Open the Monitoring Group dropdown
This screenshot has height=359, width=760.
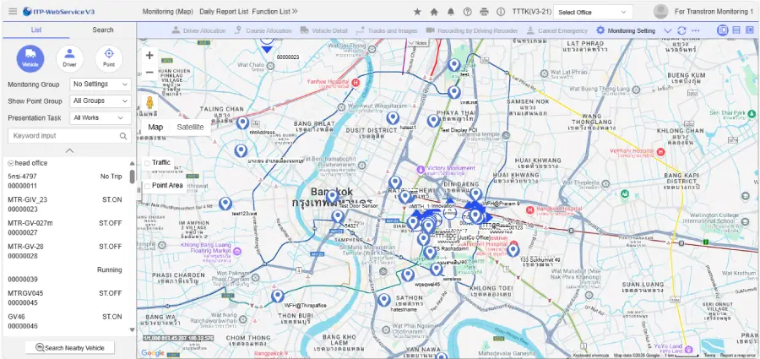coord(100,84)
